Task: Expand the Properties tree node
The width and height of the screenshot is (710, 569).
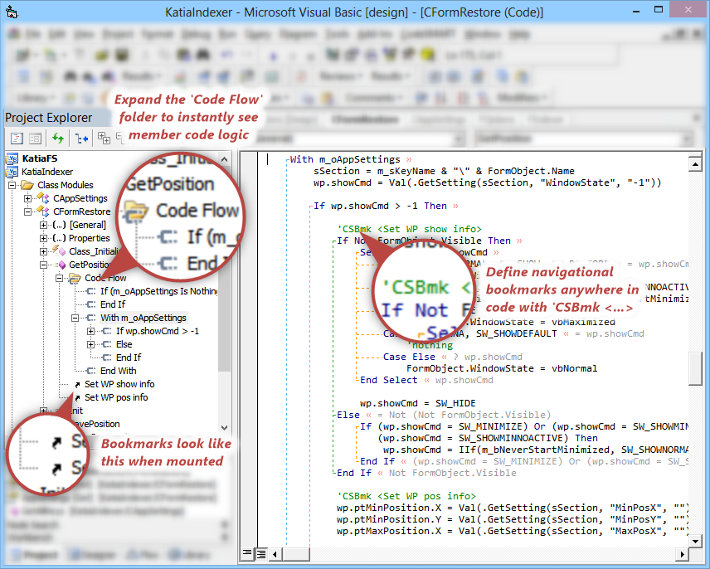Action: click(x=43, y=238)
